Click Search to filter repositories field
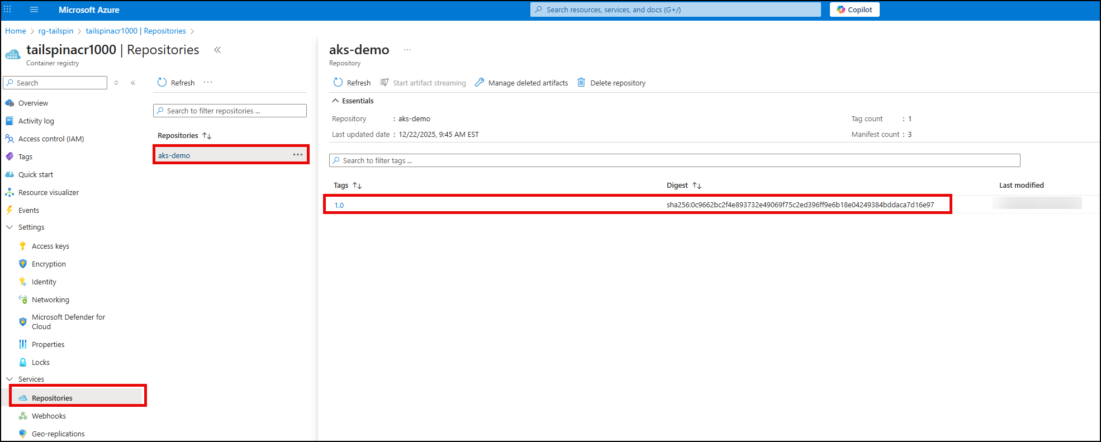The height and width of the screenshot is (442, 1101). pos(230,111)
